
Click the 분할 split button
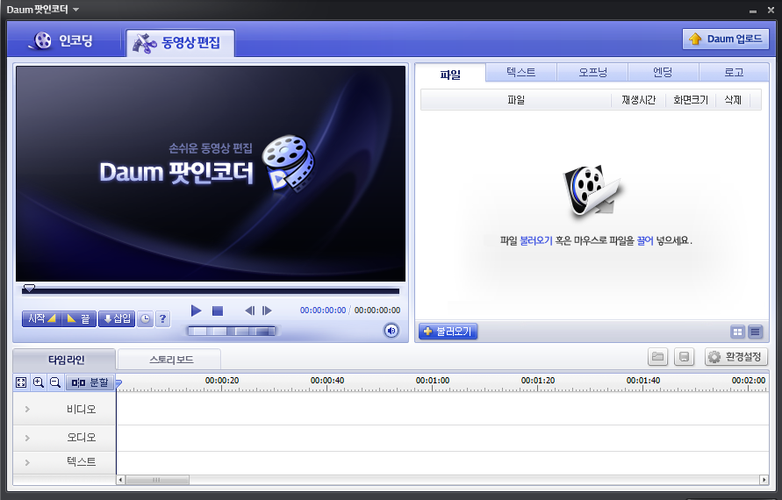coord(90,382)
